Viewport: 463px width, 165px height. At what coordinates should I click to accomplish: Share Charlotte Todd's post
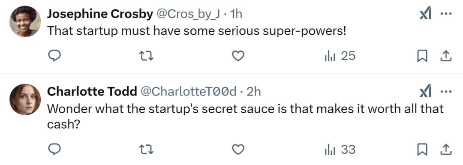(446, 150)
